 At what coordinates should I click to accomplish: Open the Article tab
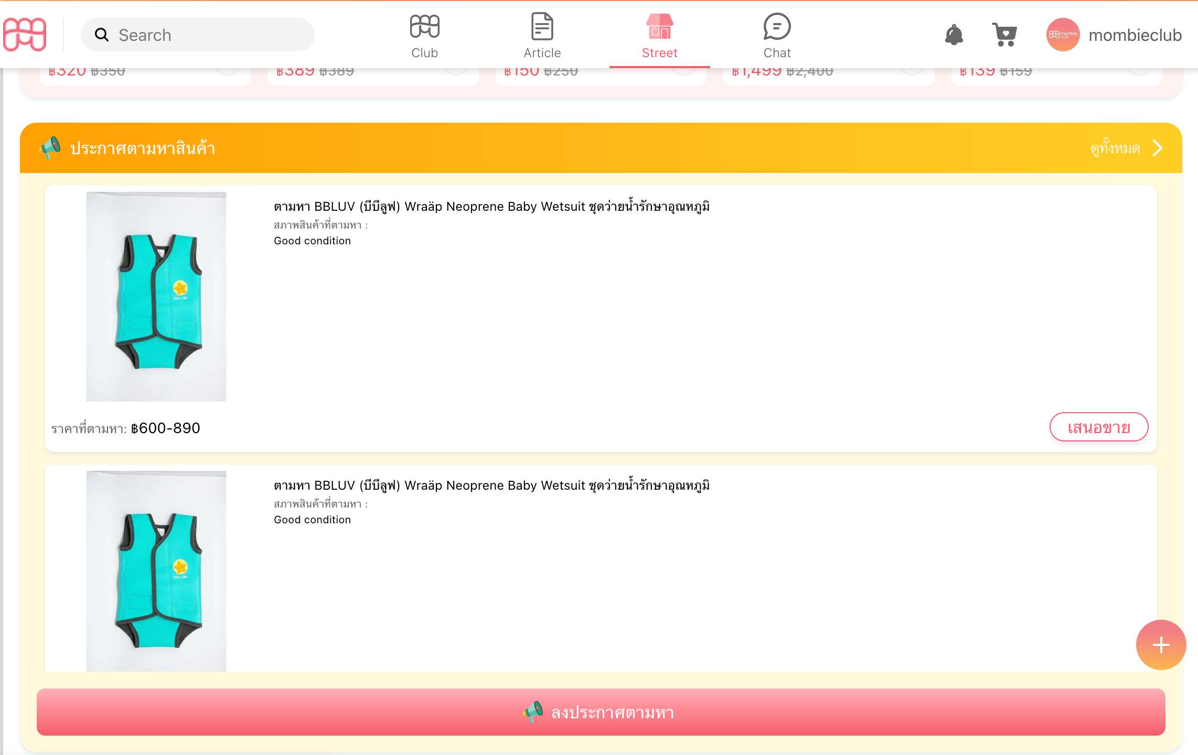(542, 36)
